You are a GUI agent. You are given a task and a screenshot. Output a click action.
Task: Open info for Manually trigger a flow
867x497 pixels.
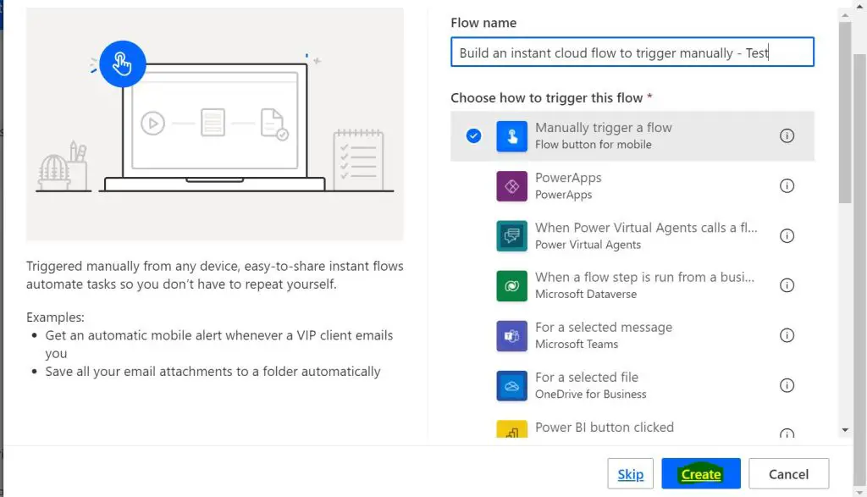[x=787, y=136]
